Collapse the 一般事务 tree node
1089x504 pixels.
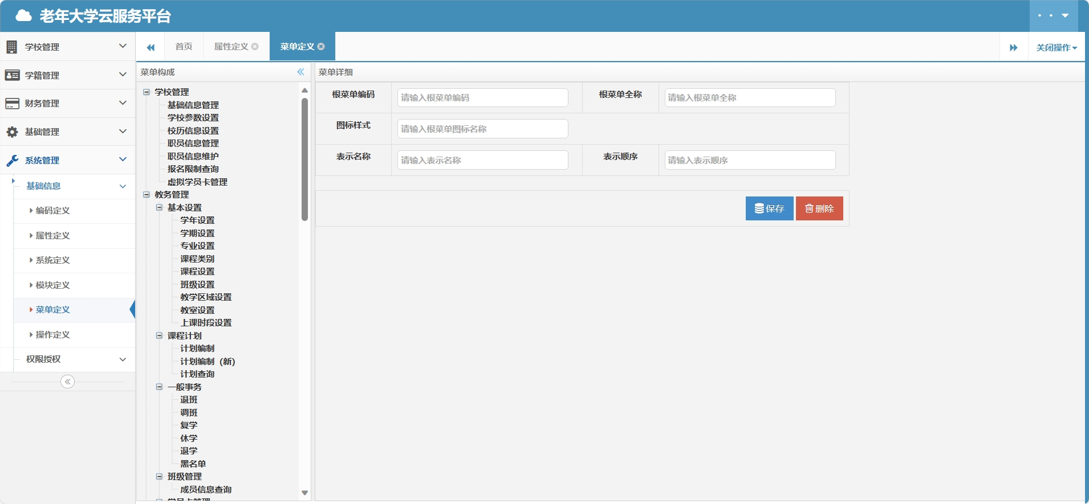(x=160, y=387)
